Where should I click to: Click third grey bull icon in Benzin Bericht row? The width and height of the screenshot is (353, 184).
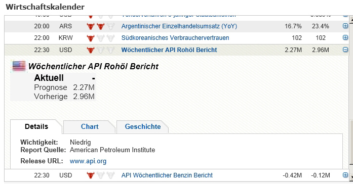110,175
